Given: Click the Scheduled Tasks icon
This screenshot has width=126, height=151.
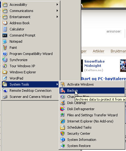Looking at the screenshot, I should click(63, 127).
